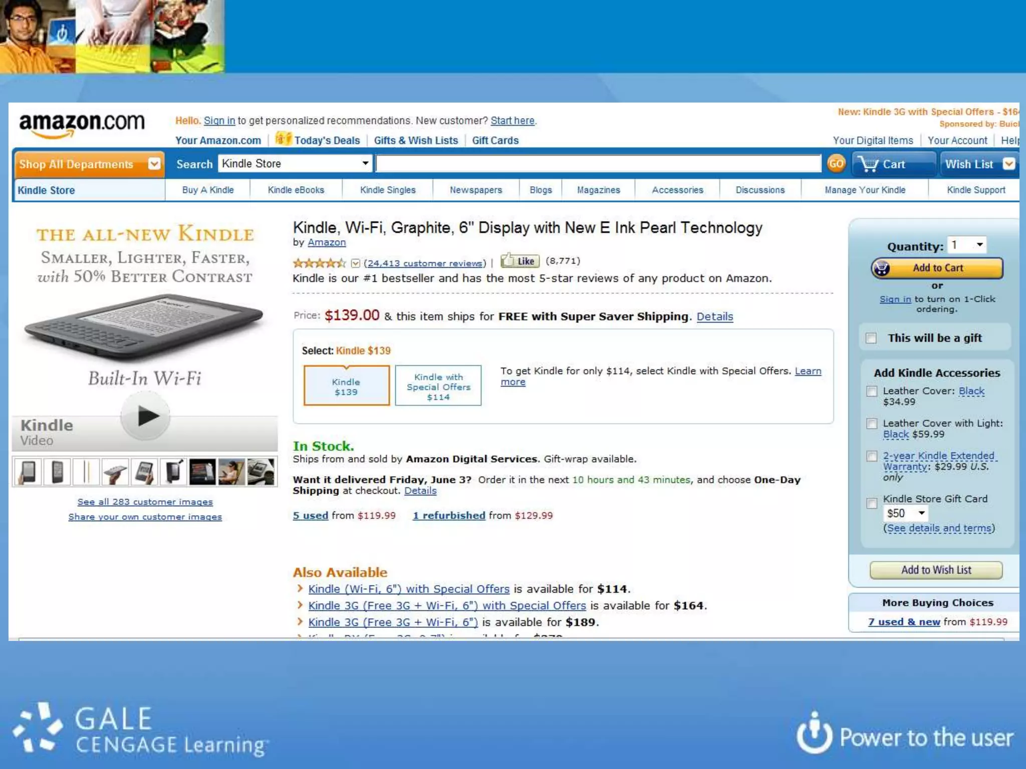Click the Add to Wish List button

tap(936, 570)
